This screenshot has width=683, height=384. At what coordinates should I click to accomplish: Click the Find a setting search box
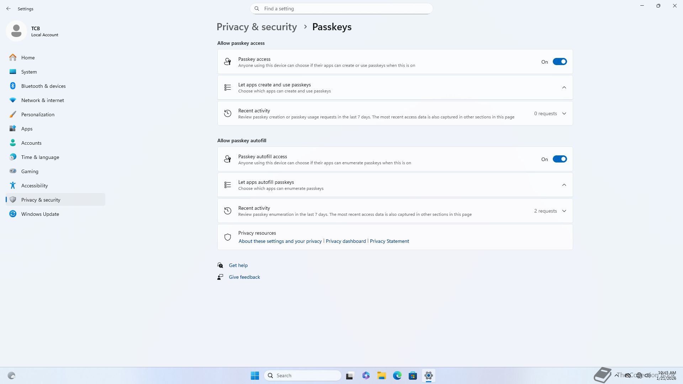(341, 9)
